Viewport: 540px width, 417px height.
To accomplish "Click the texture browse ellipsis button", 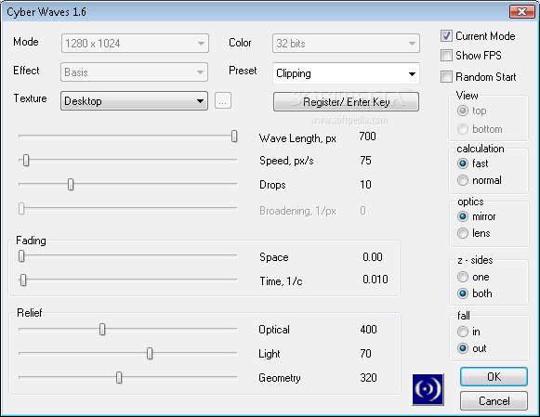I will point(223,101).
